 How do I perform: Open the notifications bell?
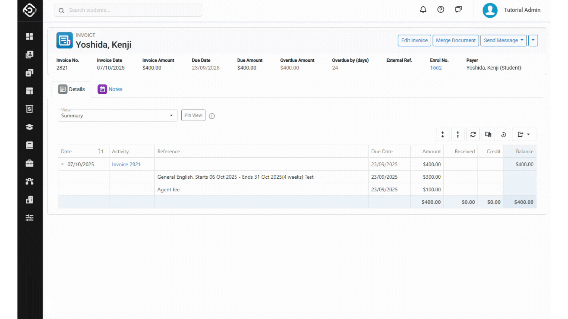pyautogui.click(x=423, y=10)
